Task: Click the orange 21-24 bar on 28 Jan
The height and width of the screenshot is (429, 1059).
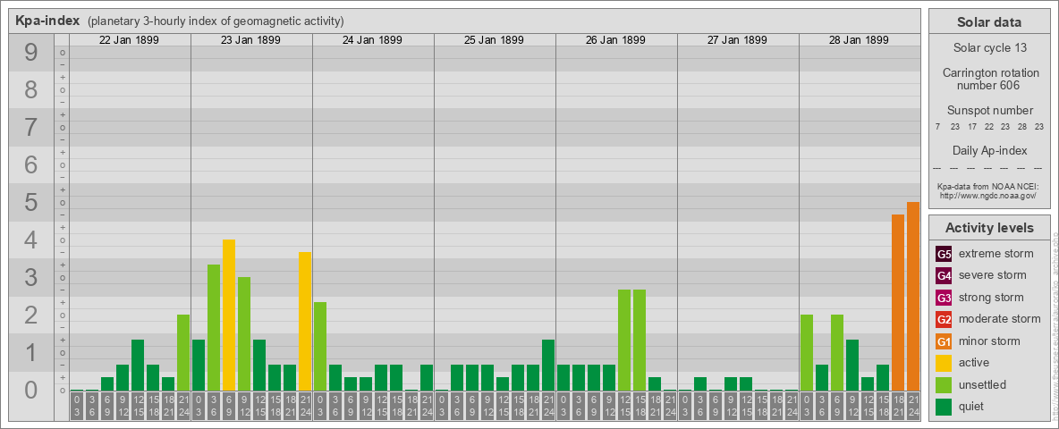Action: pyautogui.click(x=913, y=296)
